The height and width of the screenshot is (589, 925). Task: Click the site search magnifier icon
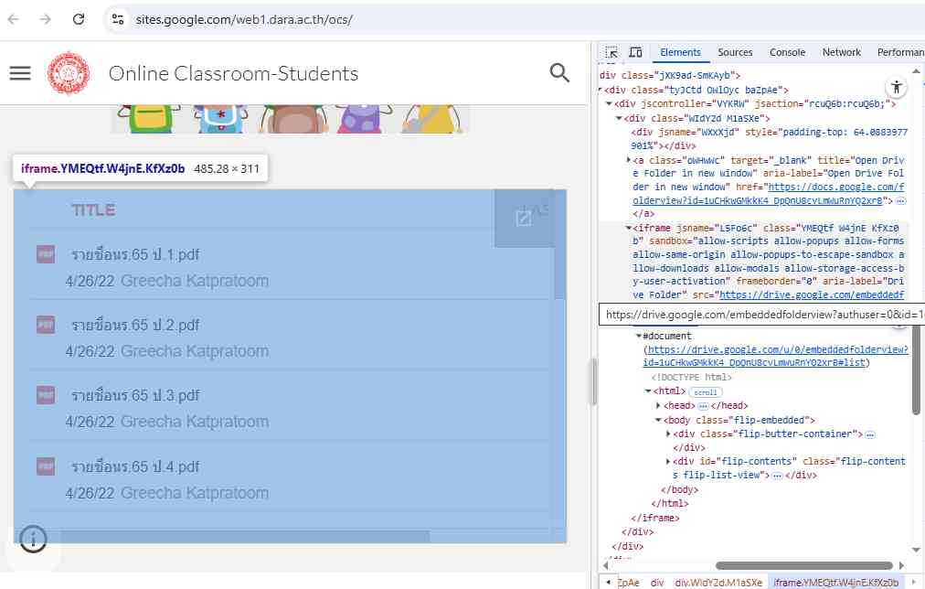(559, 73)
